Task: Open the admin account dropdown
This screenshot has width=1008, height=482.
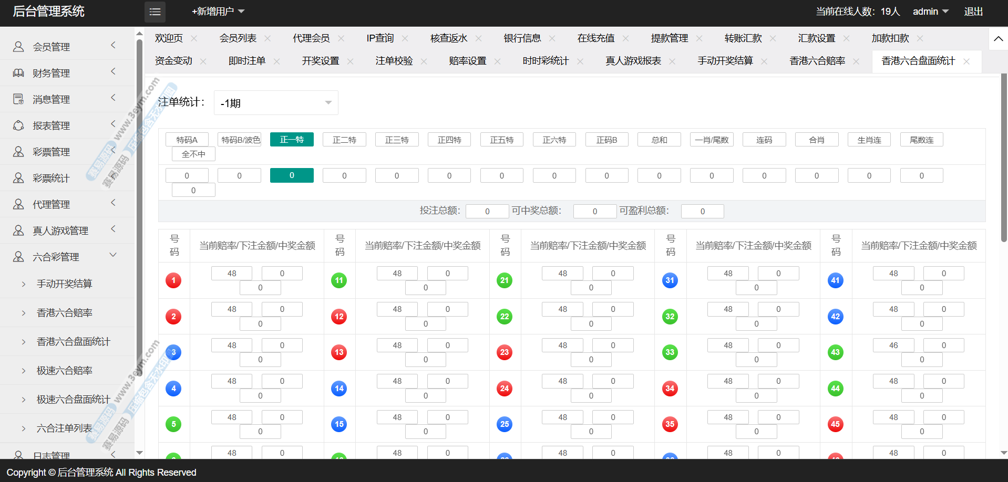Action: 930,12
